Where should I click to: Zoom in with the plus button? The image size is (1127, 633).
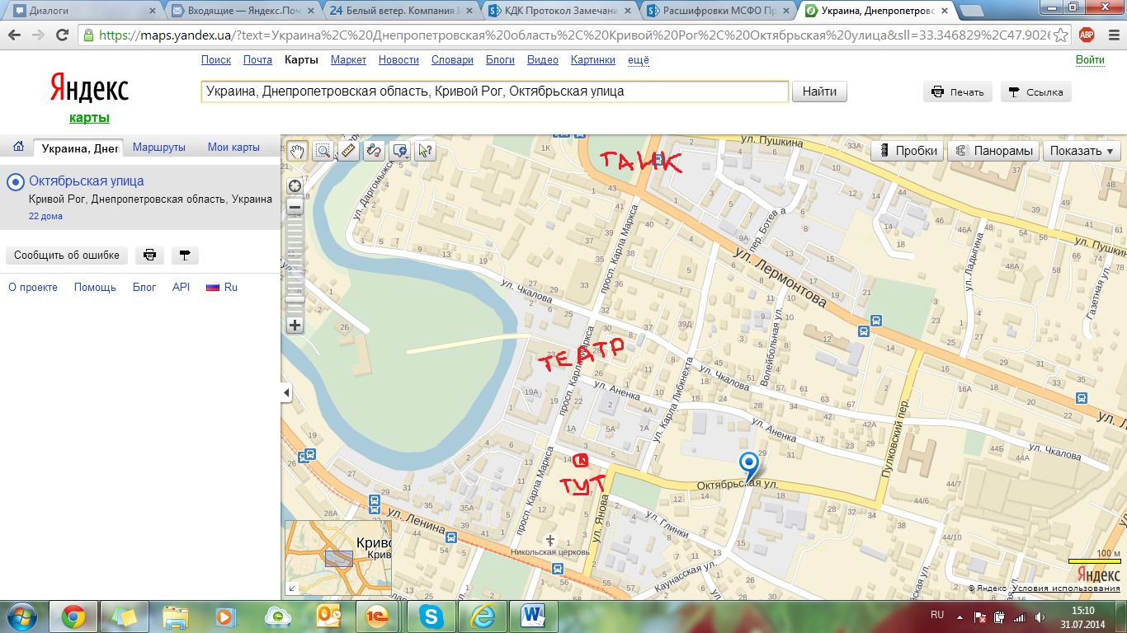point(295,325)
